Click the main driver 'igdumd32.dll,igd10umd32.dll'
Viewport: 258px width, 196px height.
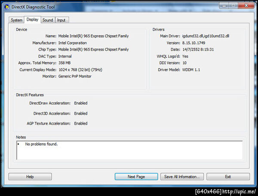point(206,36)
